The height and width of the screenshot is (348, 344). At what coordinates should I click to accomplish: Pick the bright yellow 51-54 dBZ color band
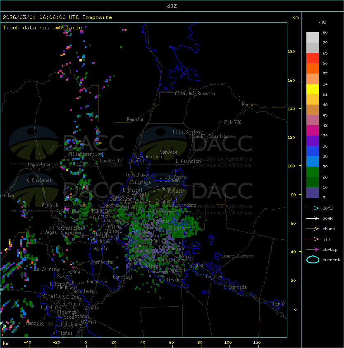(x=313, y=89)
